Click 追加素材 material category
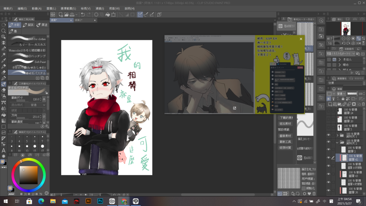This screenshot has height=206, width=366. click(x=285, y=123)
